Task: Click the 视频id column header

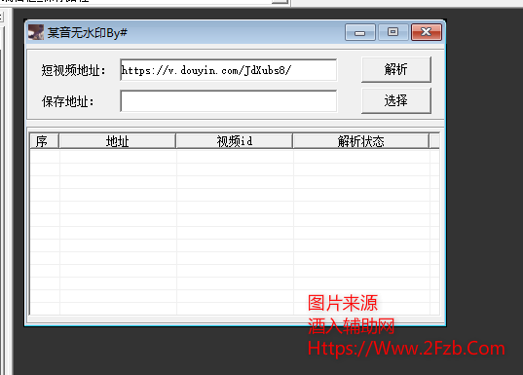Action: 235,141
